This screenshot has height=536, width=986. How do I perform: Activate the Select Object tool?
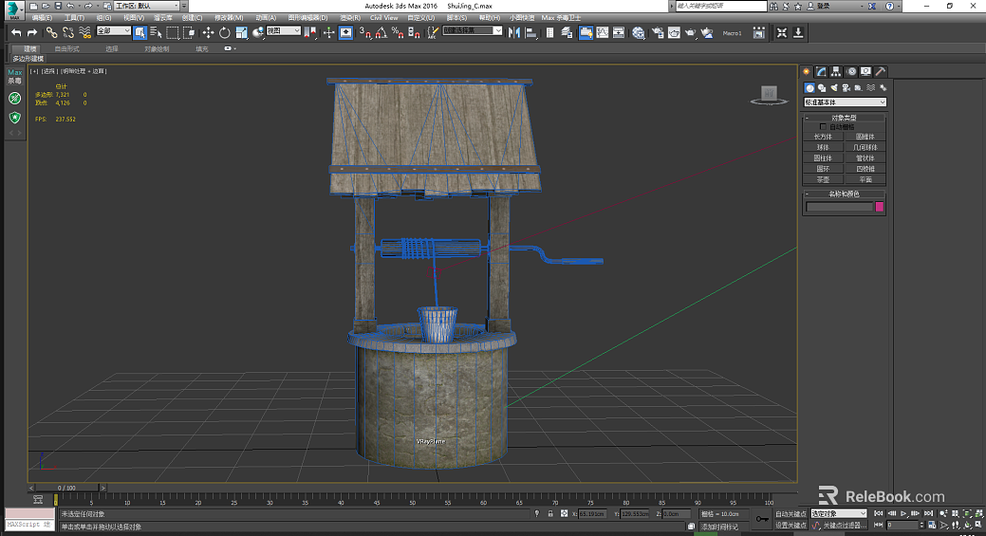click(x=140, y=32)
